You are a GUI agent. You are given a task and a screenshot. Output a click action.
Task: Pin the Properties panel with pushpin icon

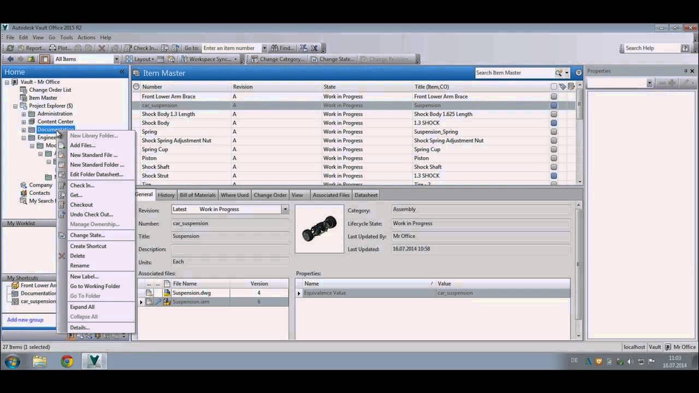coord(685,71)
